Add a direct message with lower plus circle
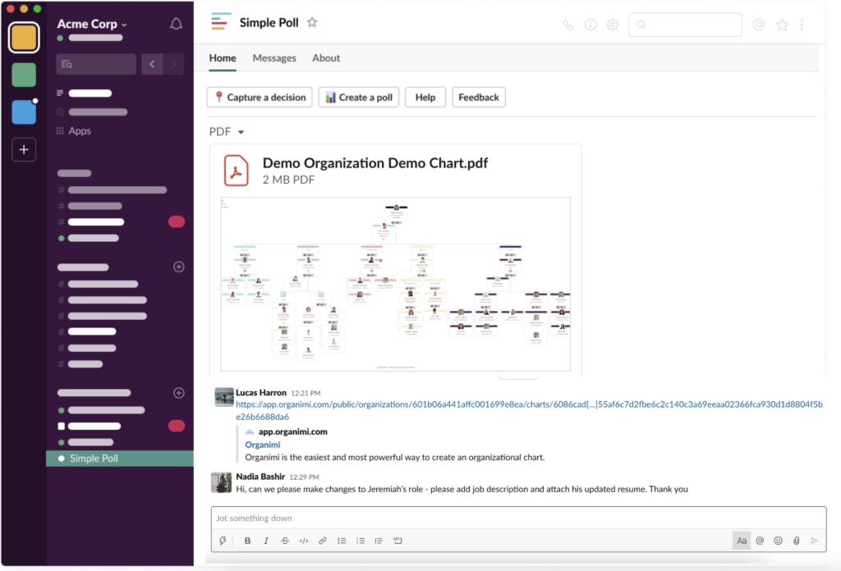 [179, 393]
